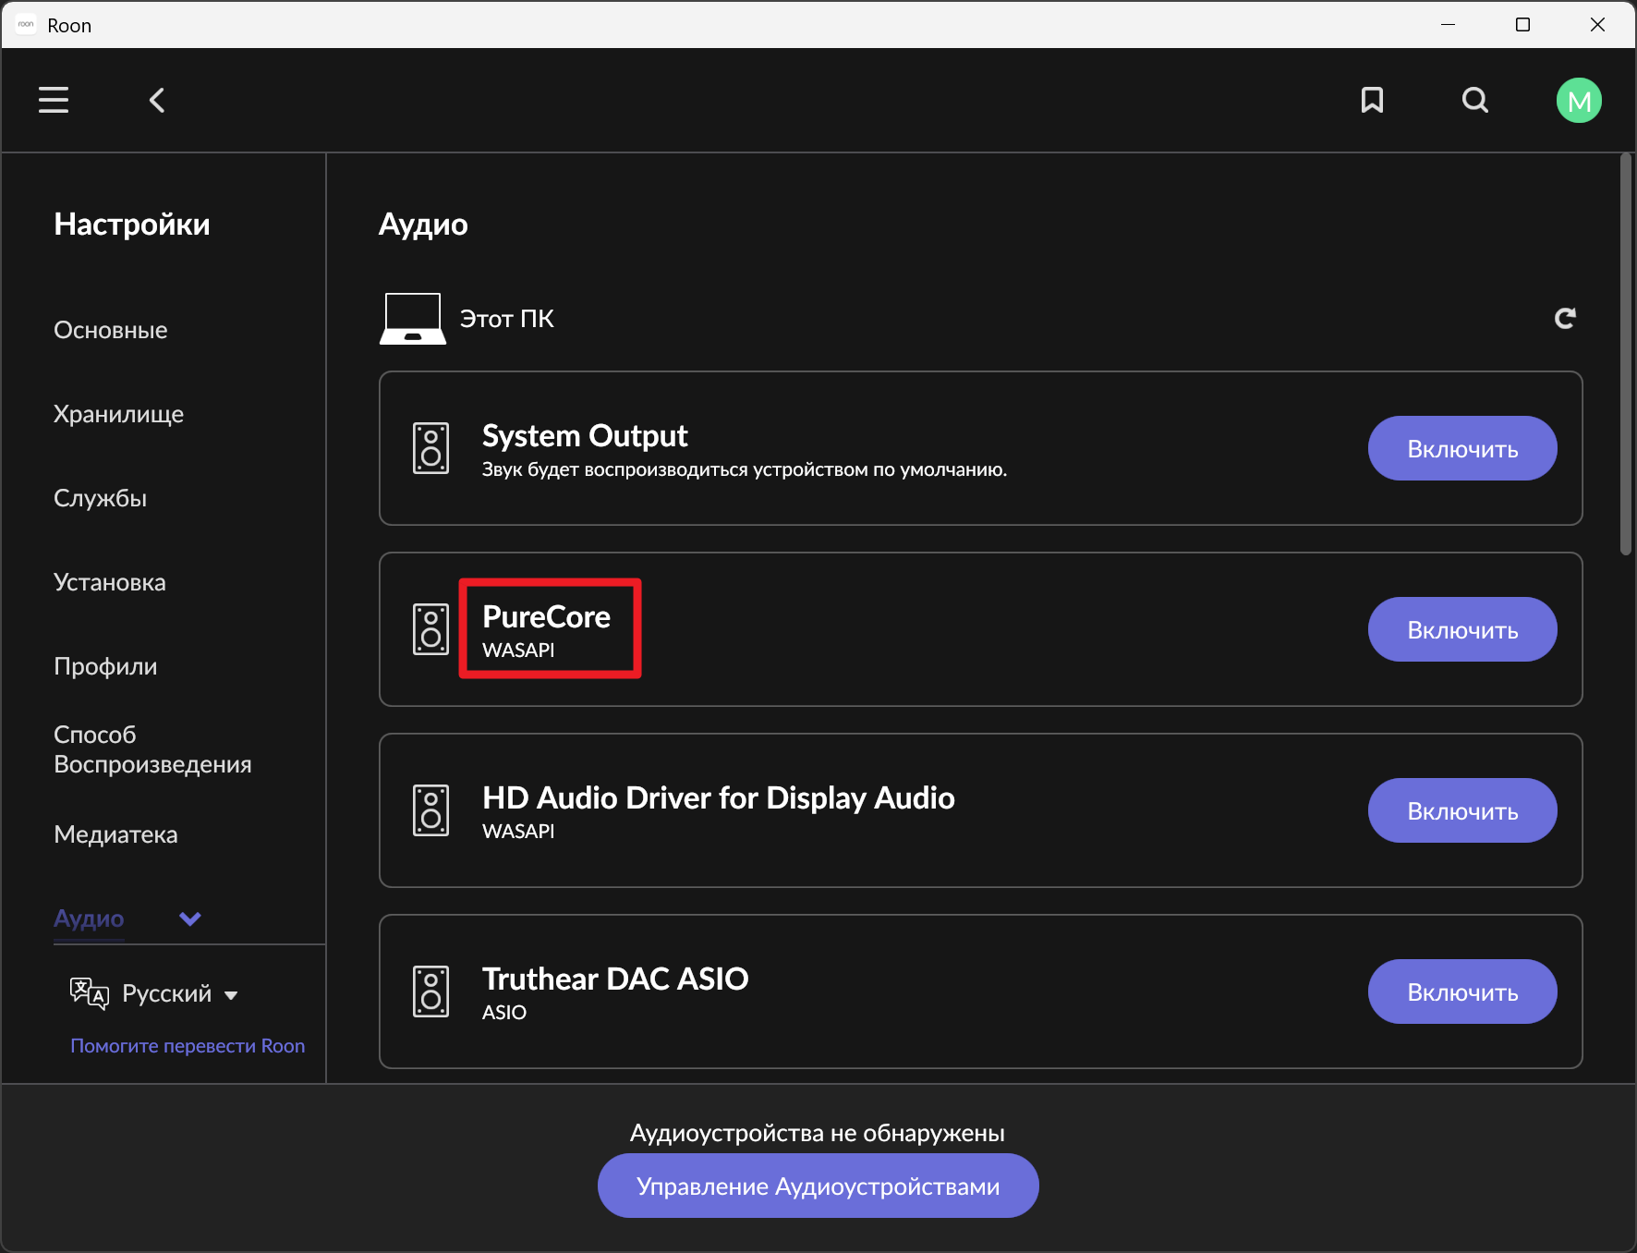Click the System Output speaker icon
This screenshot has width=1637, height=1253.
(x=430, y=448)
